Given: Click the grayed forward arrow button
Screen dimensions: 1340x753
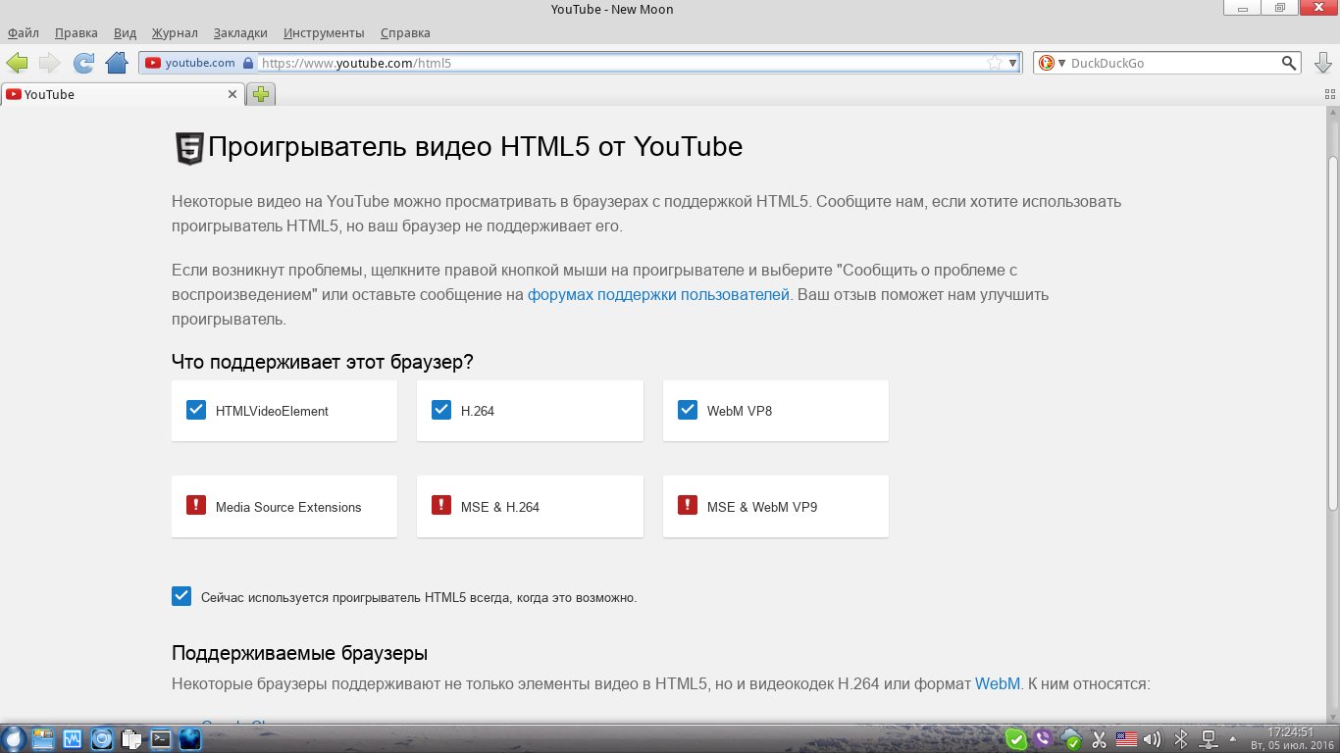Looking at the screenshot, I should tap(49, 63).
